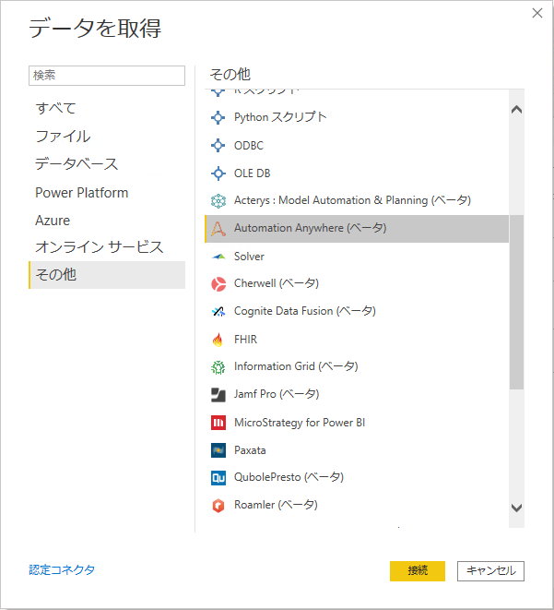Click the 検索 search field

(107, 76)
